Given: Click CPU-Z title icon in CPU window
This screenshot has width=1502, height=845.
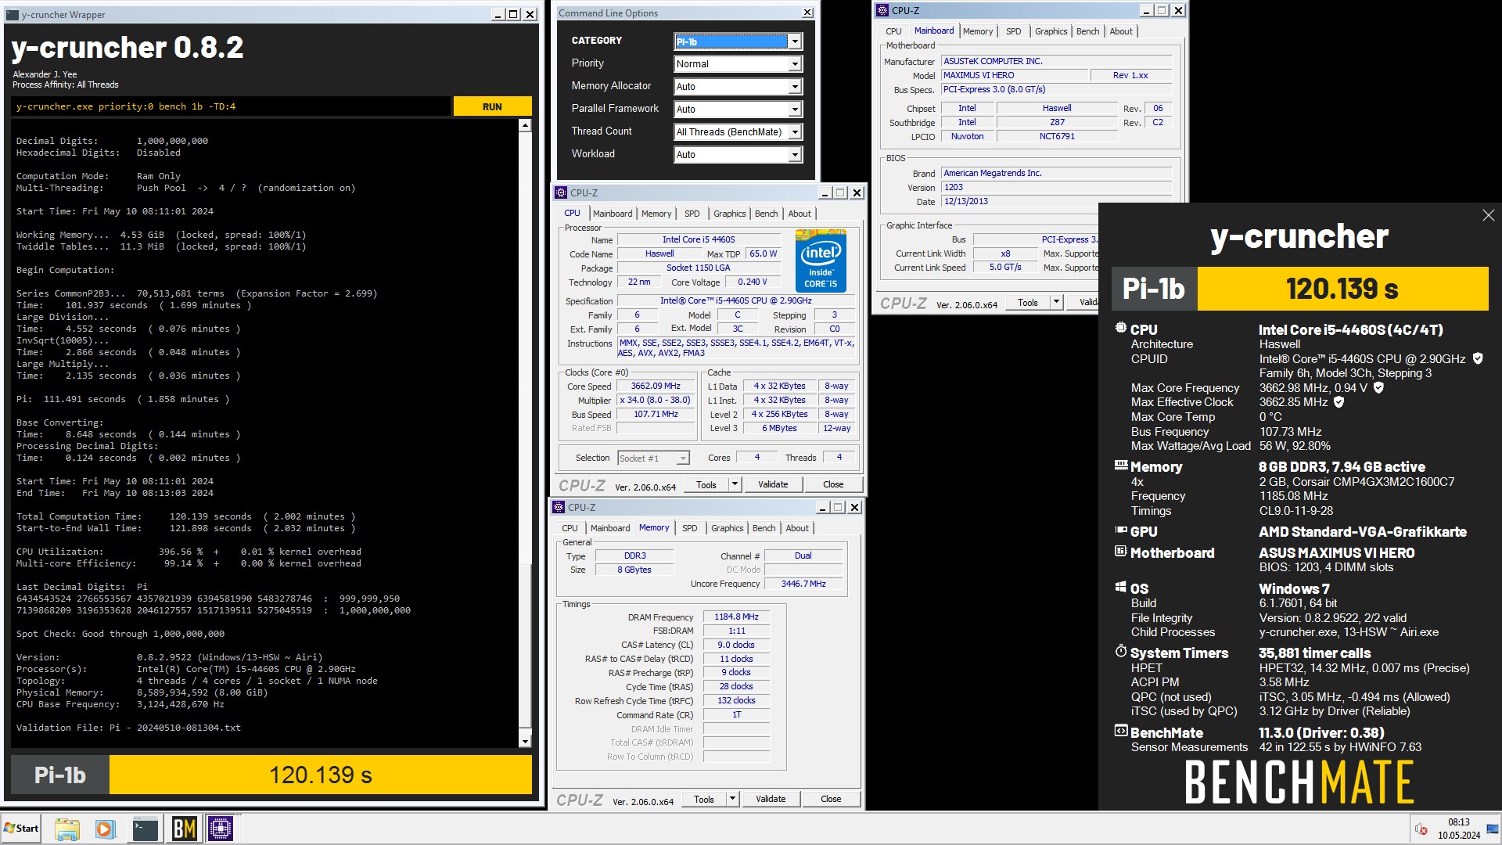Looking at the screenshot, I should pos(560,192).
